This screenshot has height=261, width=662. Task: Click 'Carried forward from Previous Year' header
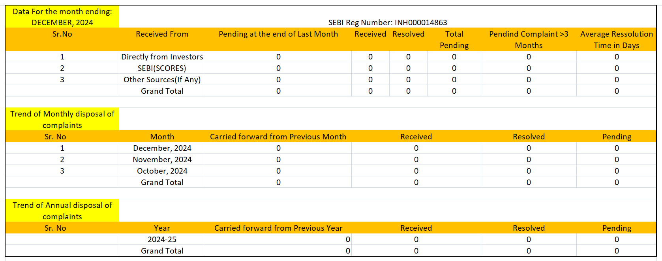[x=278, y=228]
